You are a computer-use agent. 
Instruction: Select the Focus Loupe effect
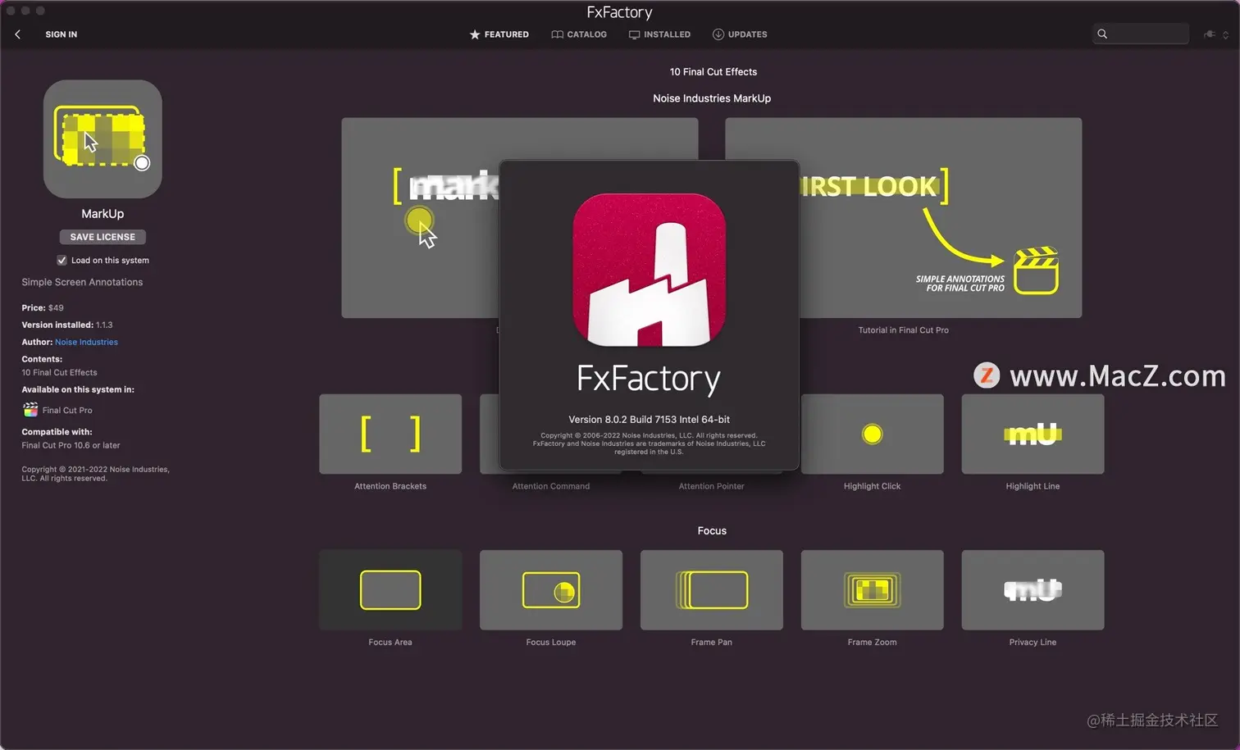point(551,589)
